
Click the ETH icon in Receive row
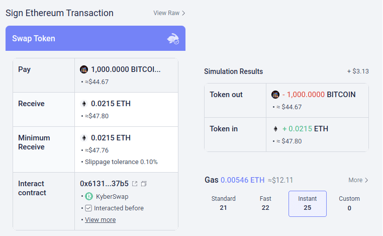pyautogui.click(x=84, y=104)
